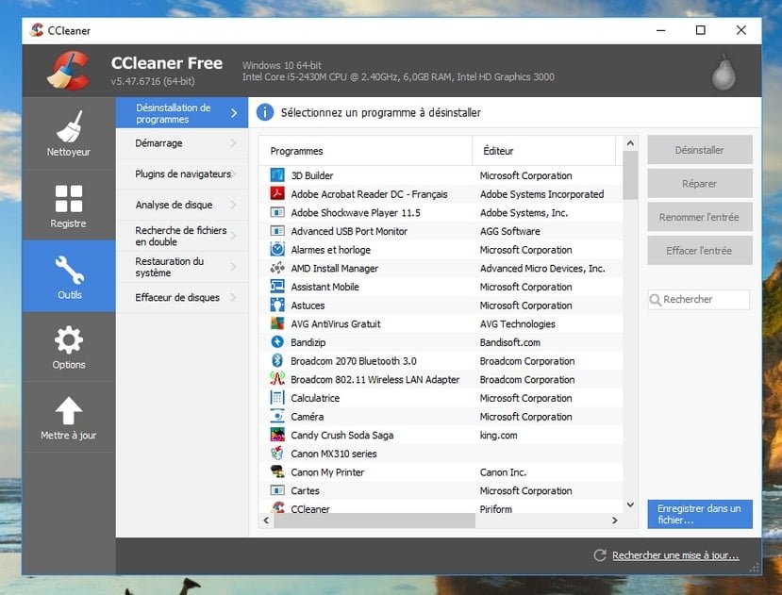Screen dimensions: 782x595
Task: Click the Broadcom Bluetooth icon
Action: pos(277,360)
